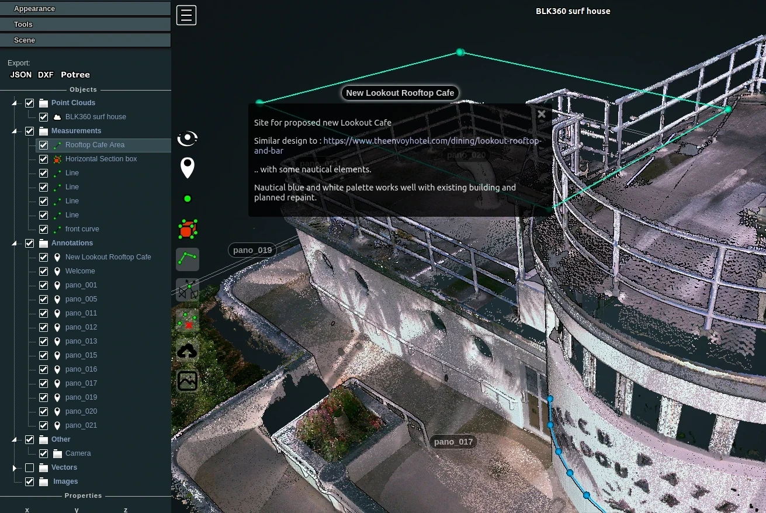
Task: Click the cloud upload icon
Action: pos(188,351)
